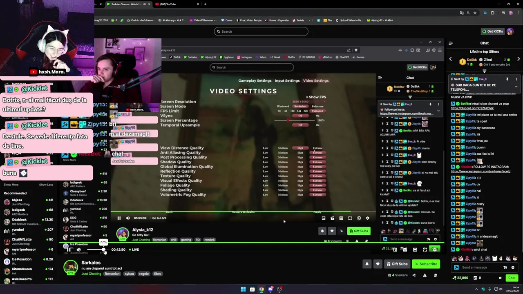This screenshot has height=294, width=523.
Task: Open recommended channel bbjess
Action: (29, 202)
